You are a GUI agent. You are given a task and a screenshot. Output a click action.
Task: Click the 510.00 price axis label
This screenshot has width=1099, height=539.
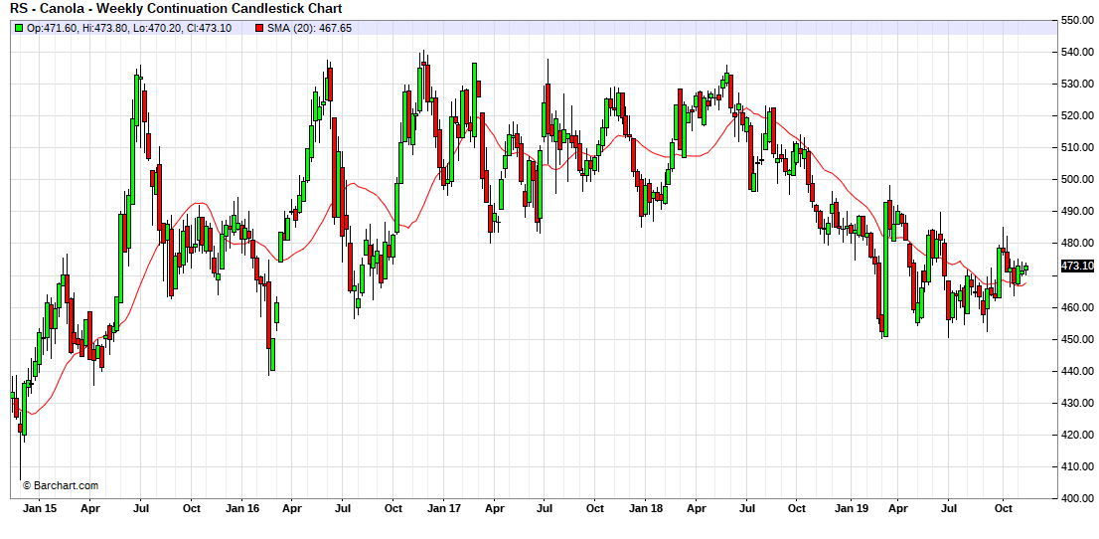(x=1078, y=147)
